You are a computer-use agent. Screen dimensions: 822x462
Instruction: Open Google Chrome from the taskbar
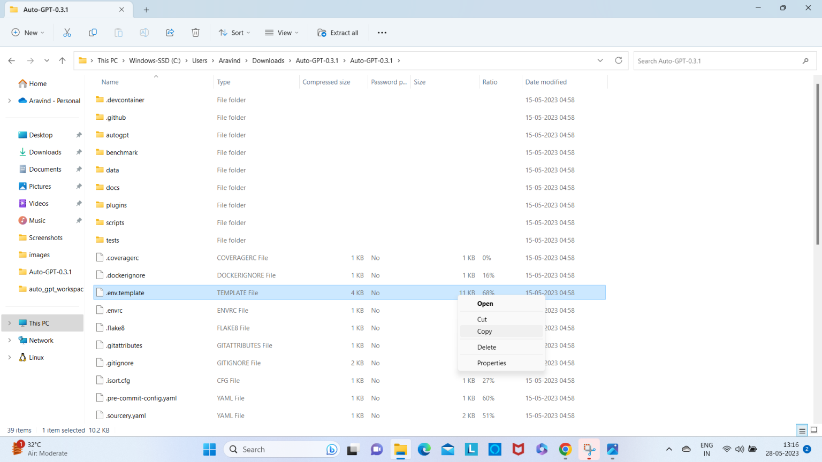click(x=565, y=449)
